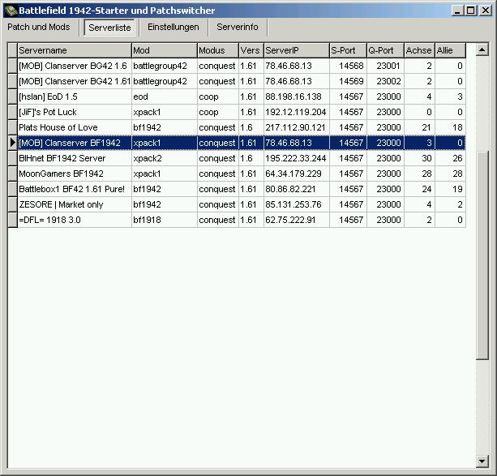The width and height of the screenshot is (497, 476).
Task: Click S-Port cell 14569
Action: 348,81
